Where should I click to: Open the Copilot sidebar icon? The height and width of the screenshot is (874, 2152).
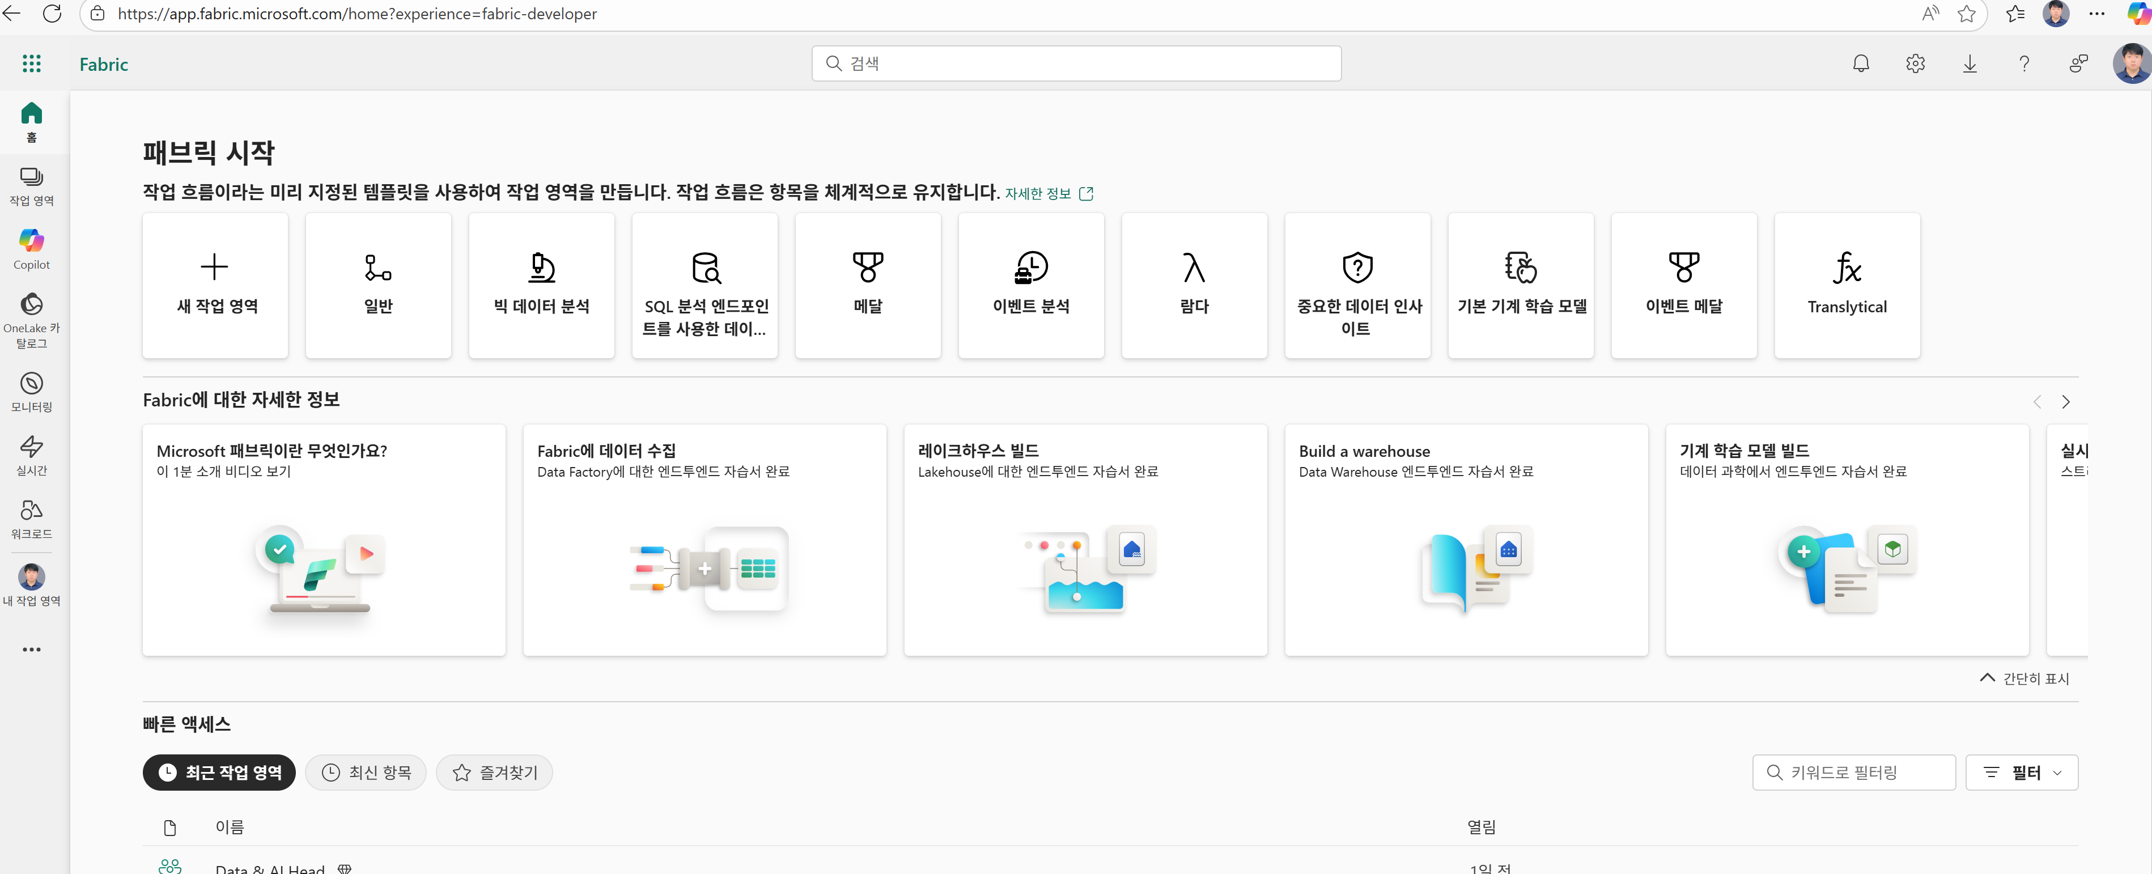32,249
